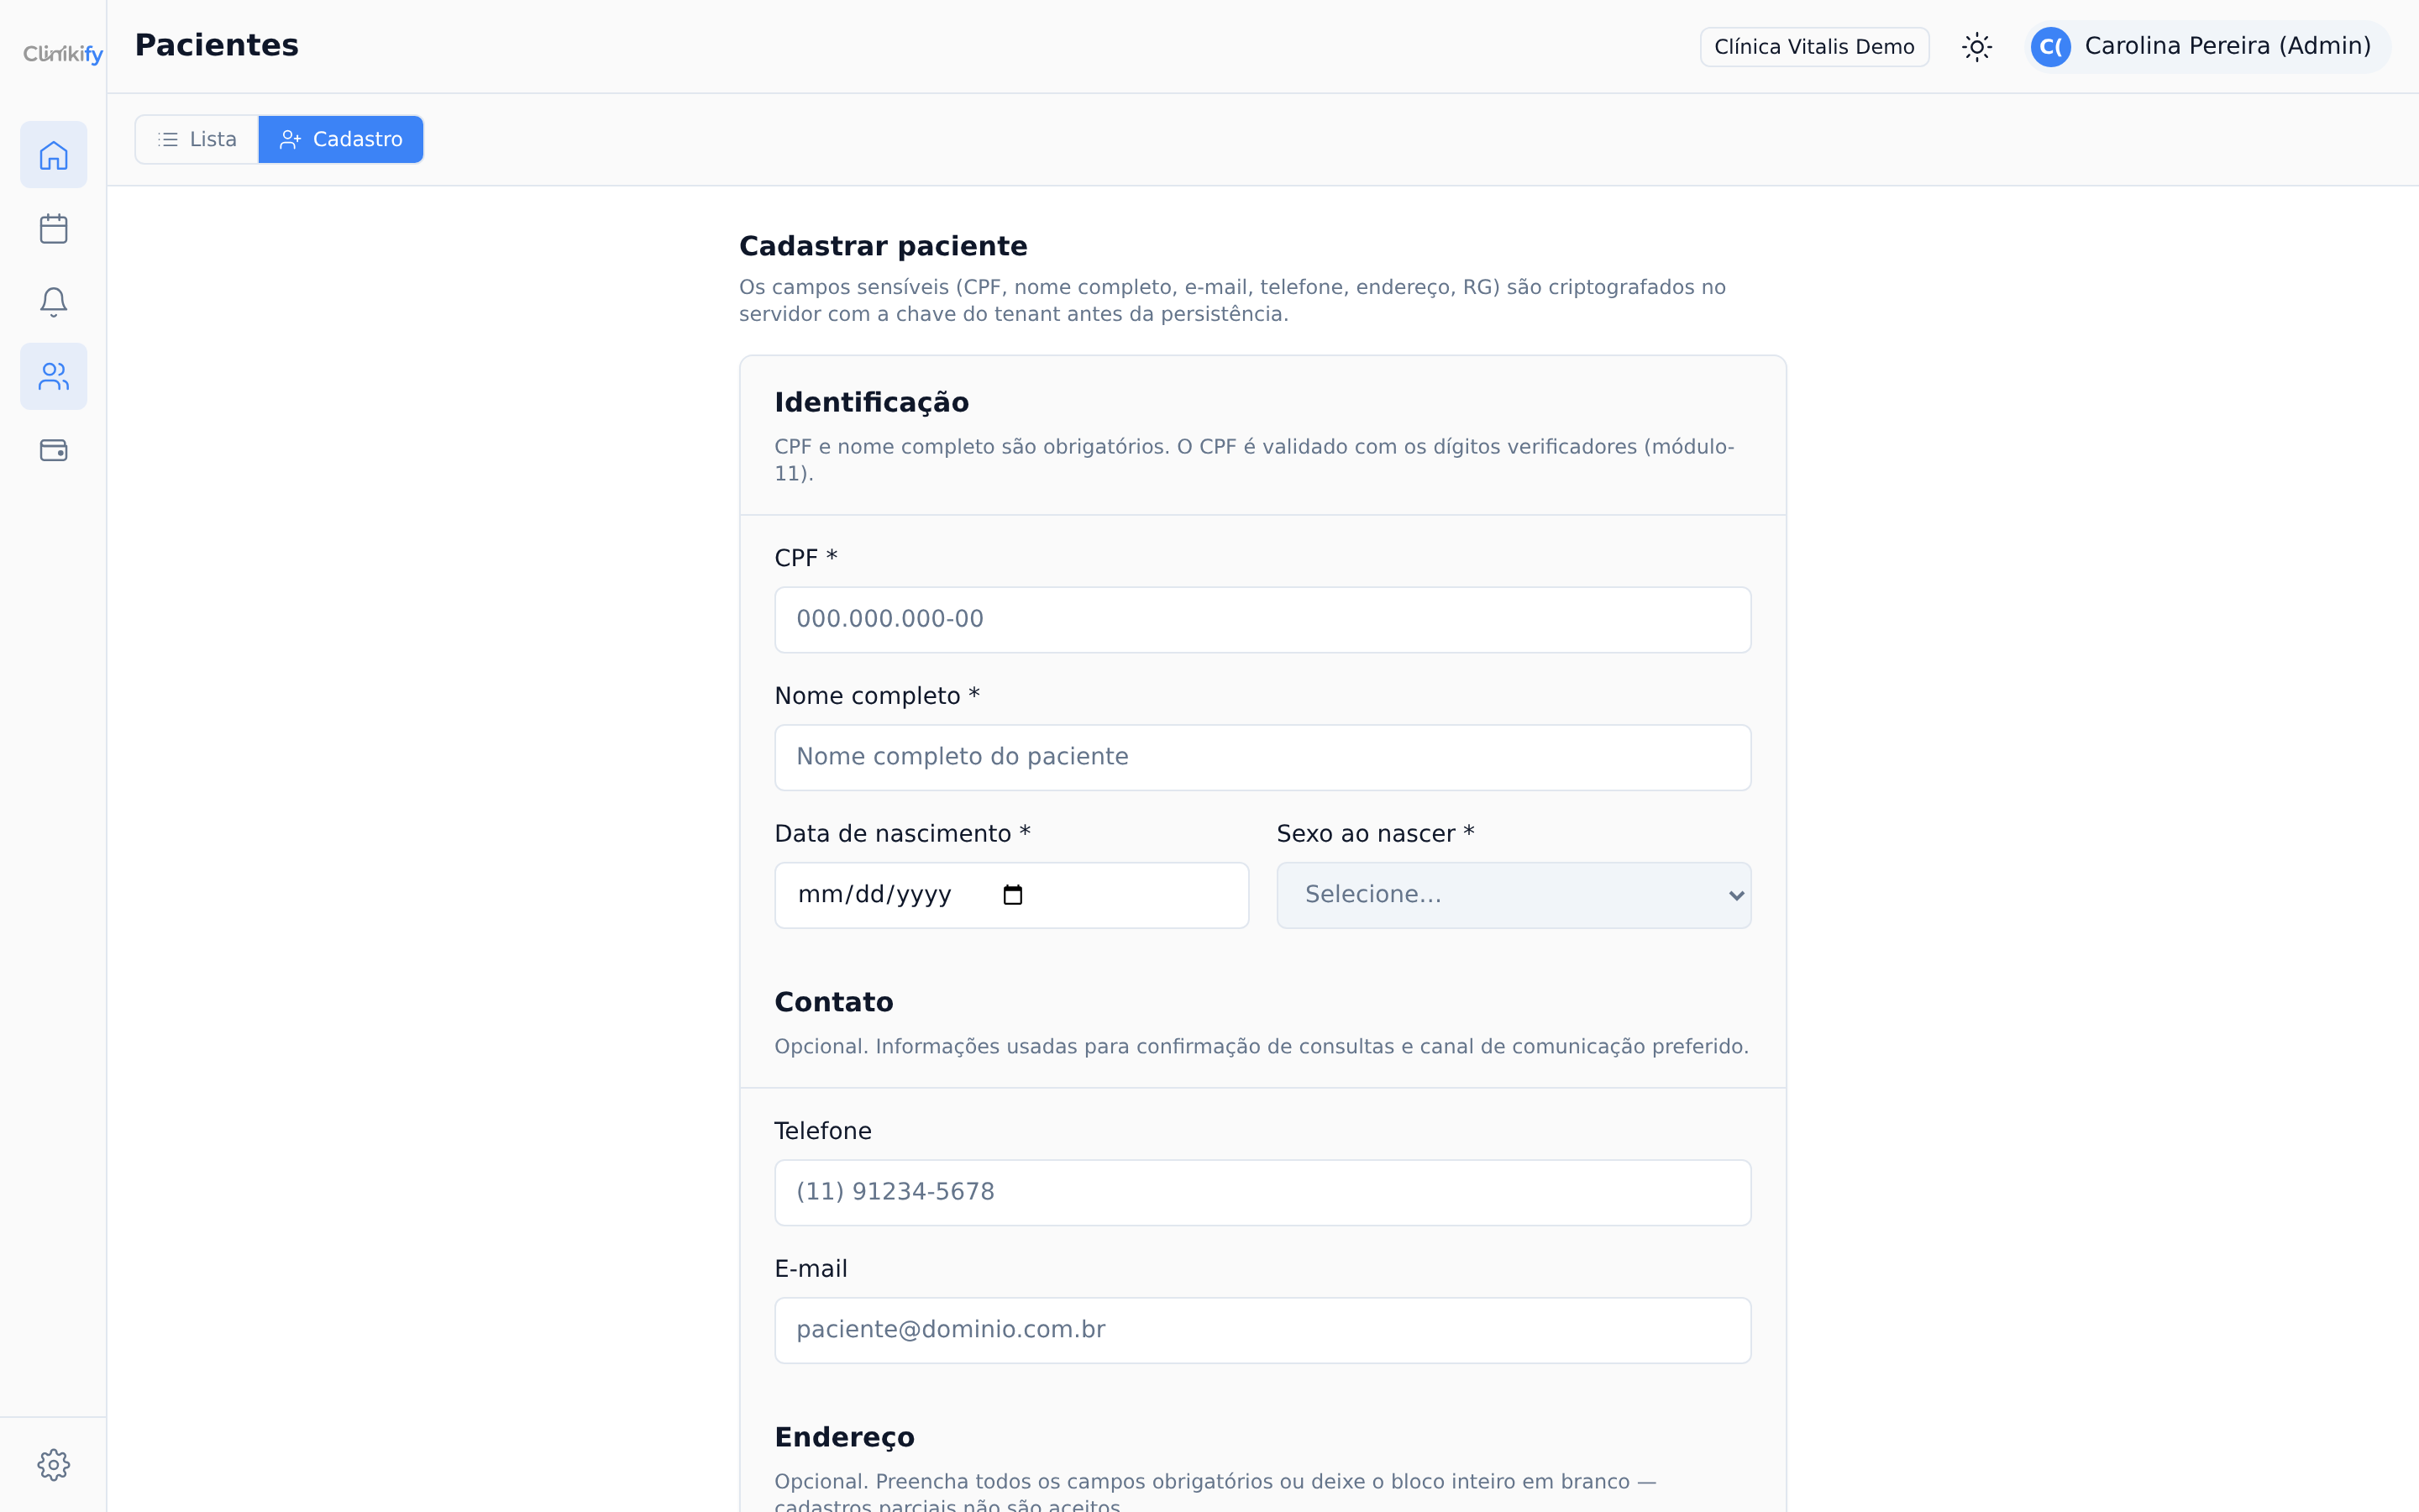Open the calendar agenda sidebar icon
This screenshot has width=2419, height=1512.
coord(54,229)
